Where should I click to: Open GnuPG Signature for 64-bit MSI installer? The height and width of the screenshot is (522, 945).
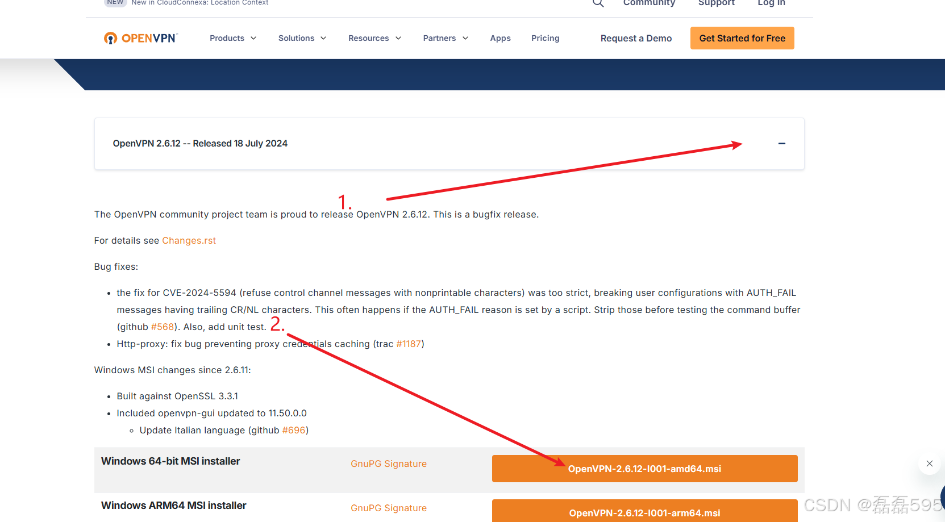(389, 464)
